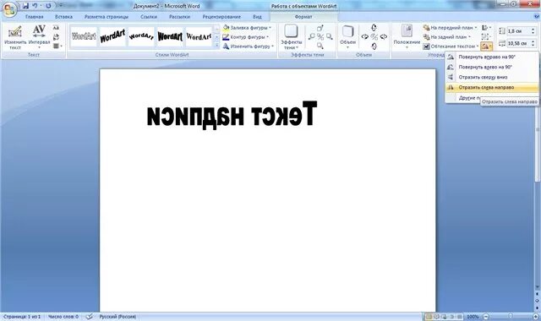Choose Повернуть вправо на 90°
This screenshot has height=321, width=541.
pos(492,57)
